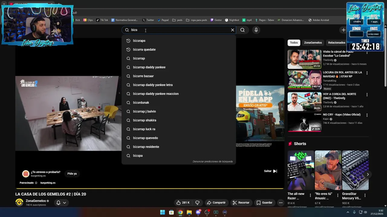Open notification bell dropdown for ZonaGemelos
The image size is (387, 217).
61,203
